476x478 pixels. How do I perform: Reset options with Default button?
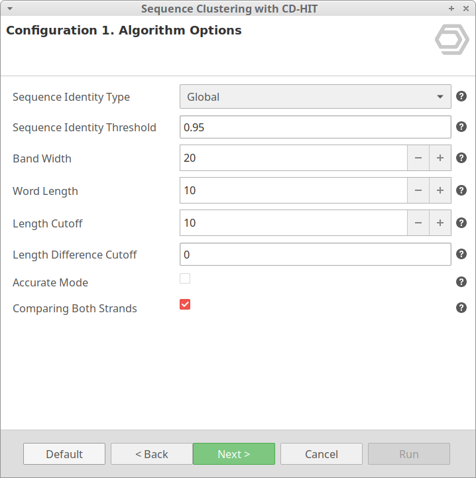click(64, 454)
